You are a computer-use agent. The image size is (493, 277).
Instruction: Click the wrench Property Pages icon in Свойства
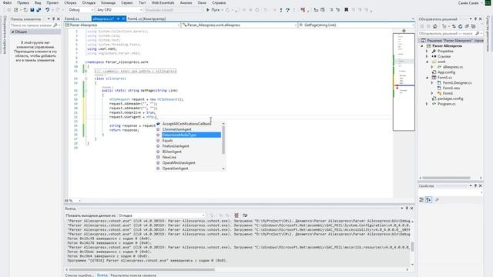[x=437, y=200]
